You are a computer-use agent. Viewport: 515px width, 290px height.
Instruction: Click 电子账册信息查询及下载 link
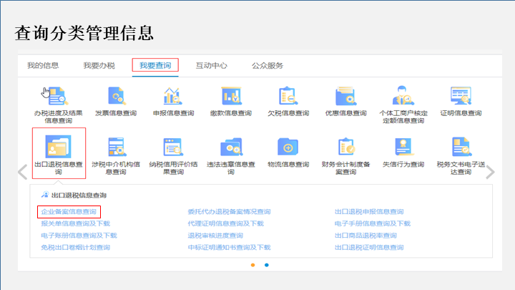(x=79, y=236)
